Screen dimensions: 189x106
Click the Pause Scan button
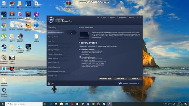pyautogui.click(x=120, y=78)
